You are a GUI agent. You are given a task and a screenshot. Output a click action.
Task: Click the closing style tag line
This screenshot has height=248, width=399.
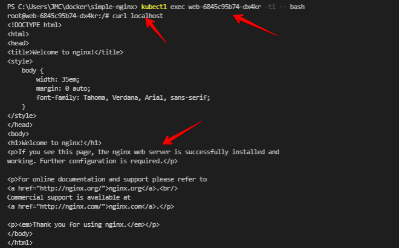[22, 116]
